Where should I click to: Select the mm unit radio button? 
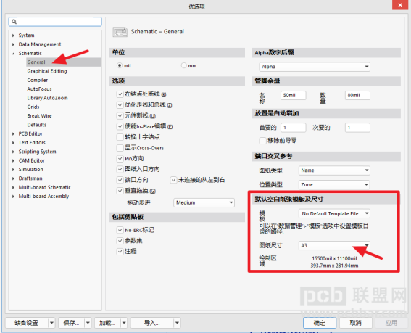click(x=183, y=65)
